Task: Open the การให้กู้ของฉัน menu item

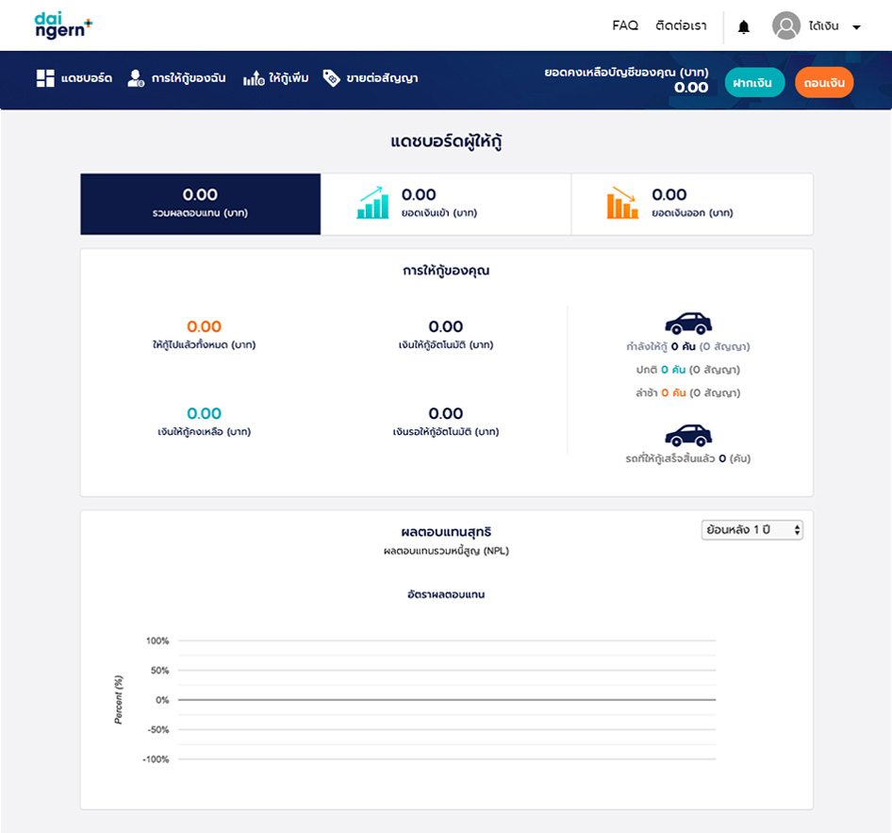Action: pyautogui.click(x=188, y=78)
